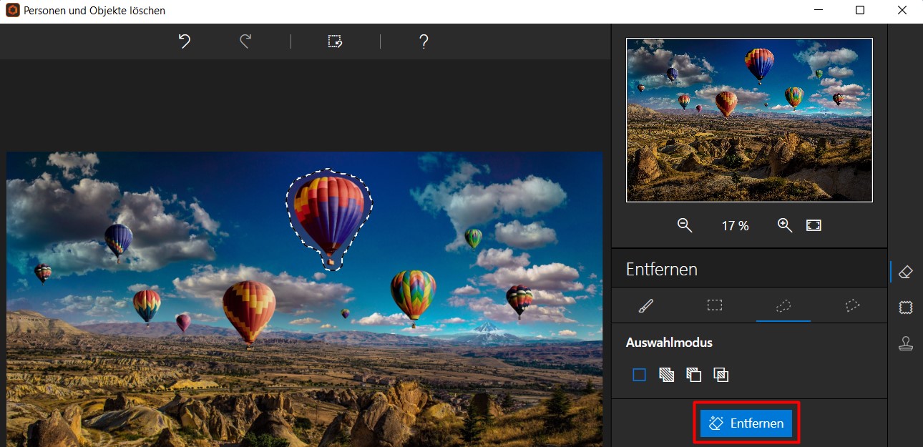Click the redo arrow icon
Screen dimensions: 923x447
pyautogui.click(x=245, y=41)
